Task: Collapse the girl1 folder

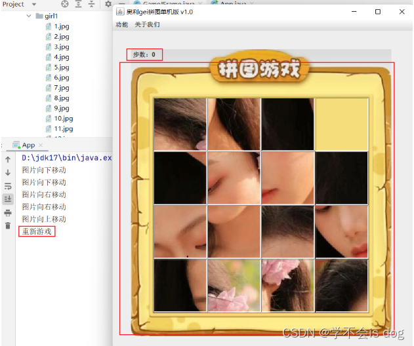Action: [28, 16]
